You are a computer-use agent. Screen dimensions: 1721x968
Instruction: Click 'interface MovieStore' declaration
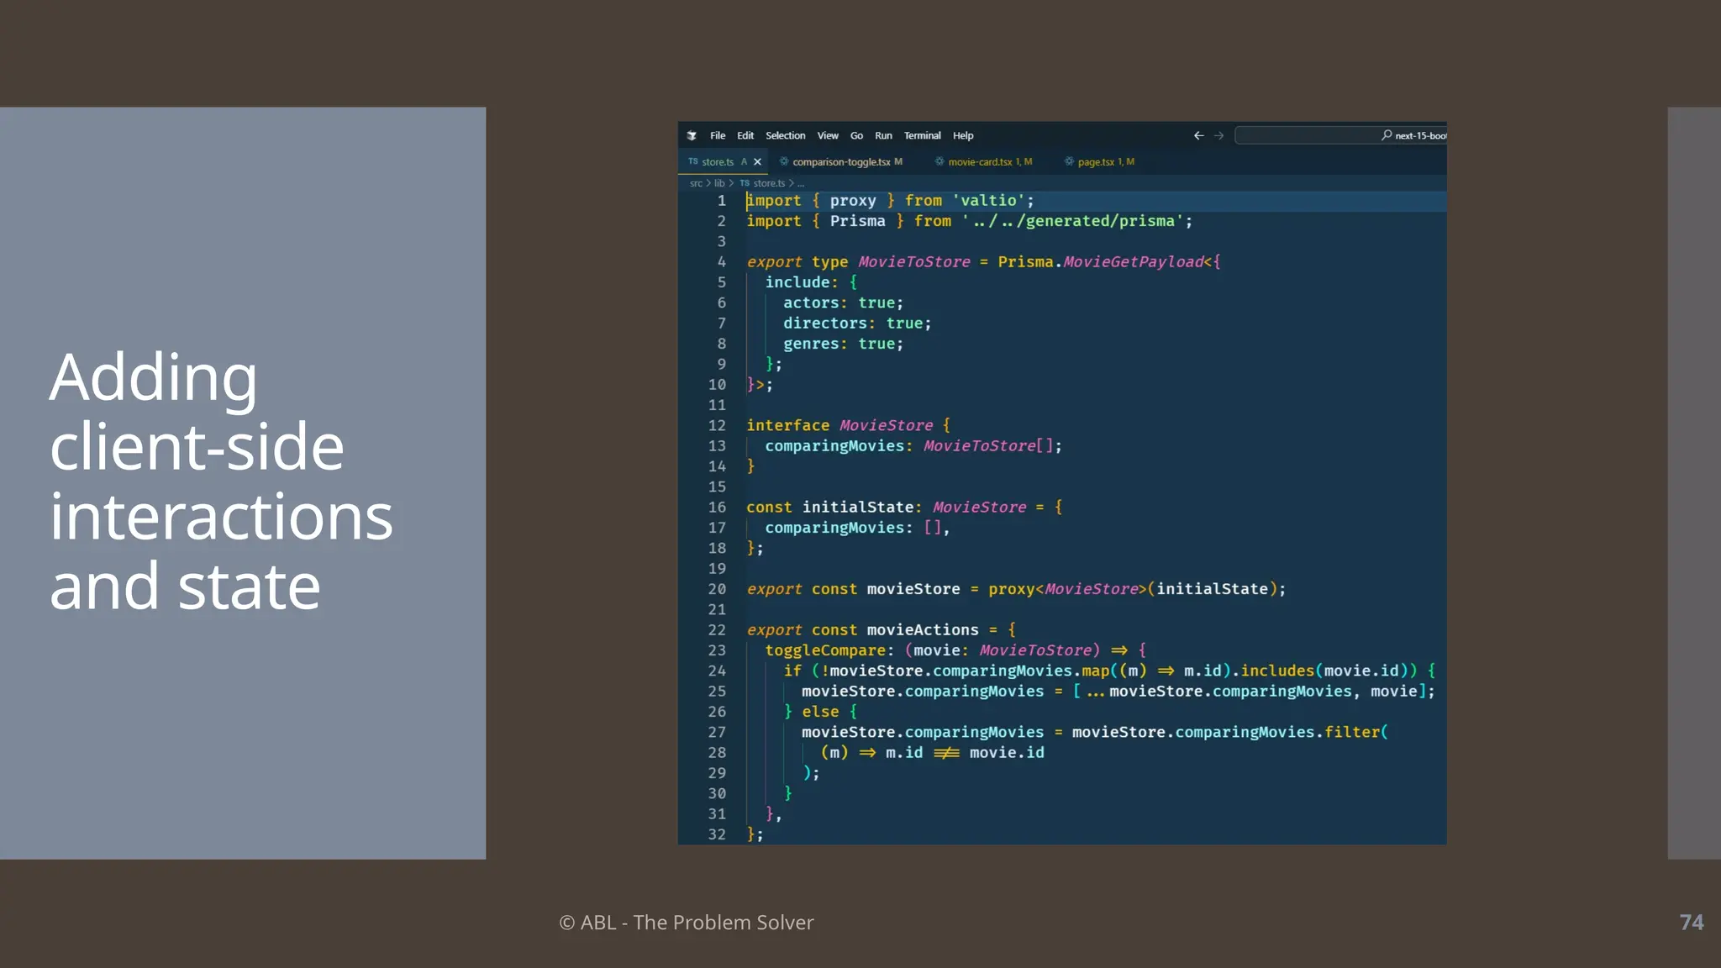(839, 425)
